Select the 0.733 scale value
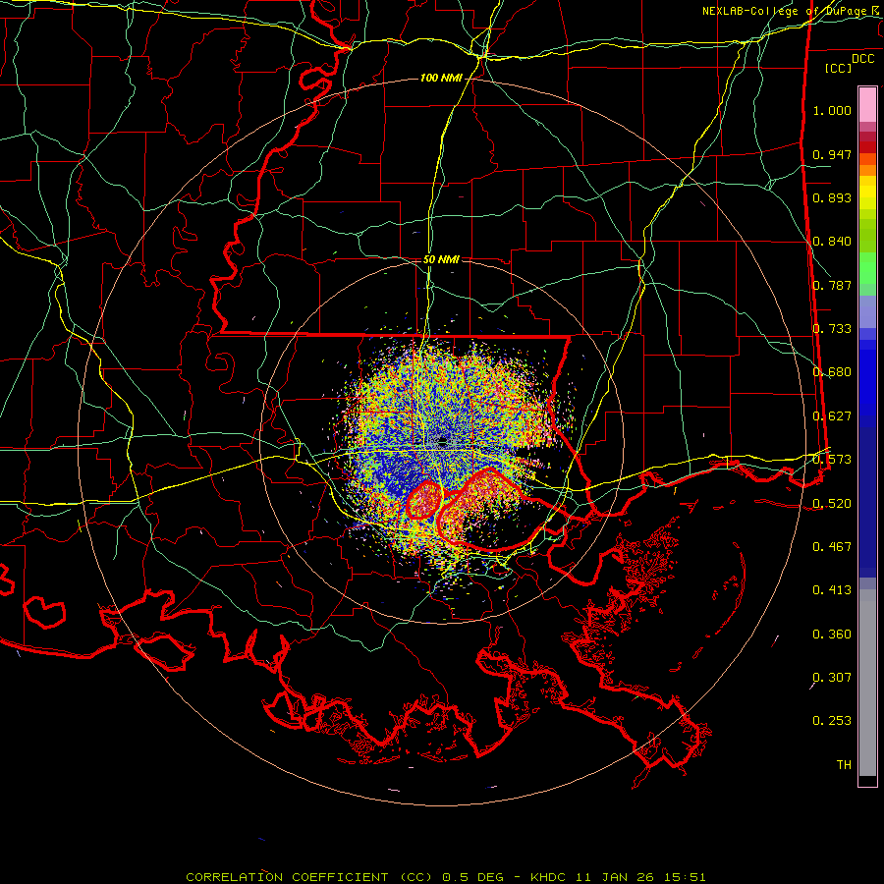The width and height of the screenshot is (884, 884). coord(832,329)
